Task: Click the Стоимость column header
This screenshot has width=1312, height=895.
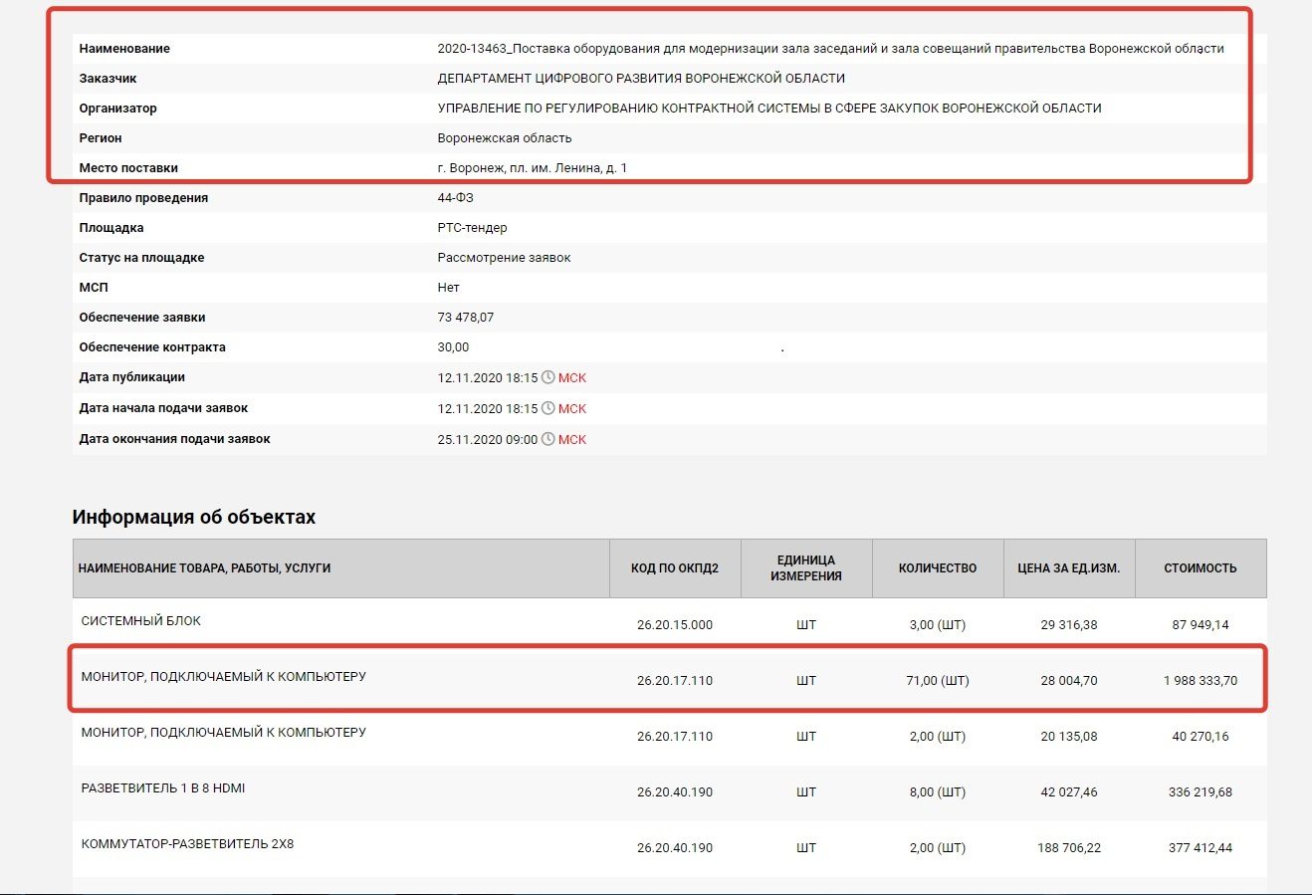Action: 1200,568
